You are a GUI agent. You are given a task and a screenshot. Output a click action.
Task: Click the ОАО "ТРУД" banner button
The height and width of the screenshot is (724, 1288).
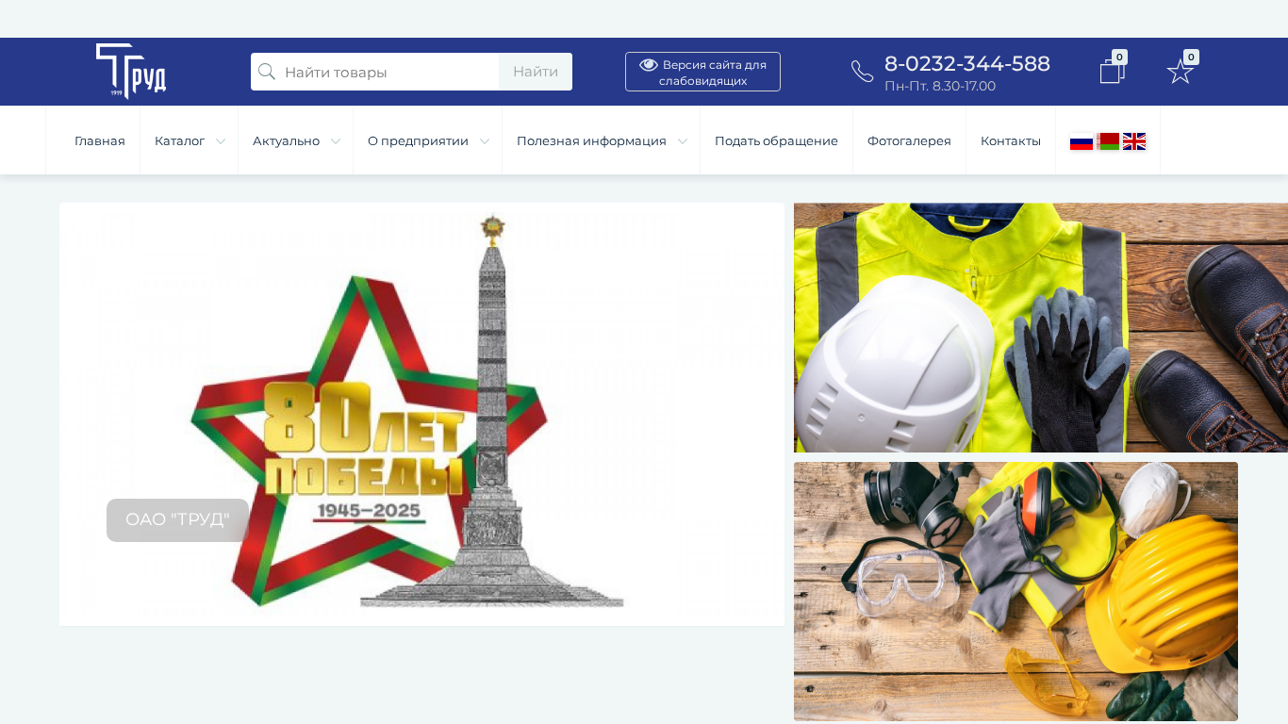(177, 520)
